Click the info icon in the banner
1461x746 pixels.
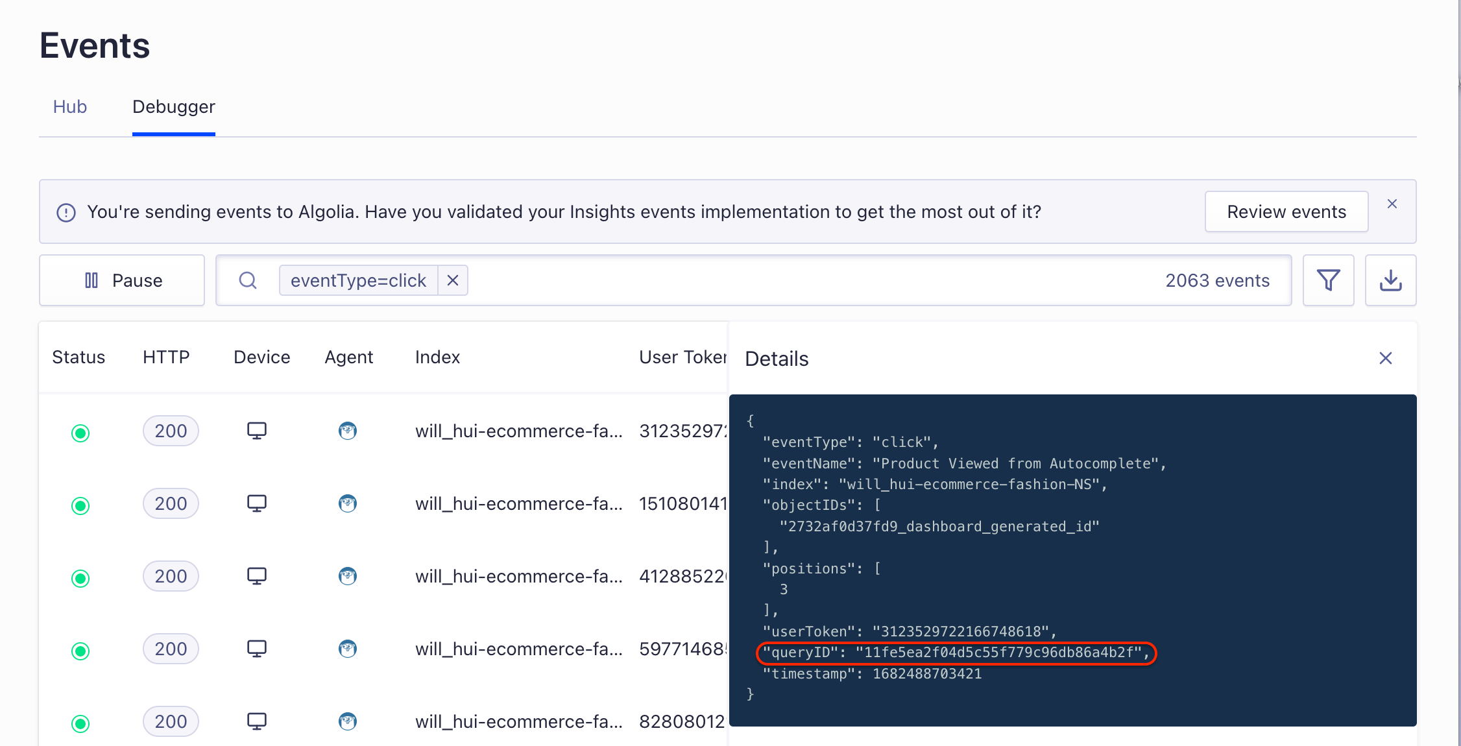(66, 212)
